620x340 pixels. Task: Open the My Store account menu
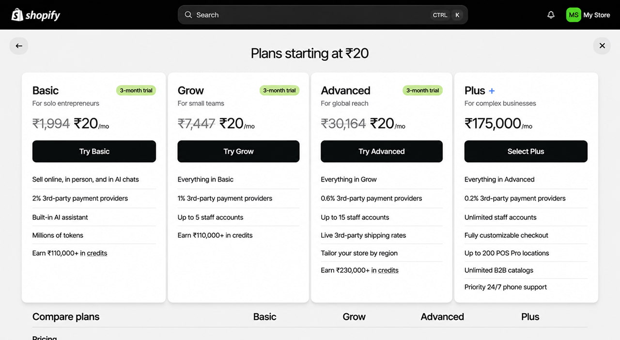click(x=588, y=15)
